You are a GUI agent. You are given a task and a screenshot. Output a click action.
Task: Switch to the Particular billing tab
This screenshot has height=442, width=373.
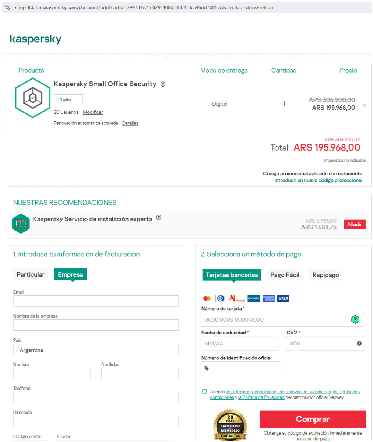tap(31, 274)
